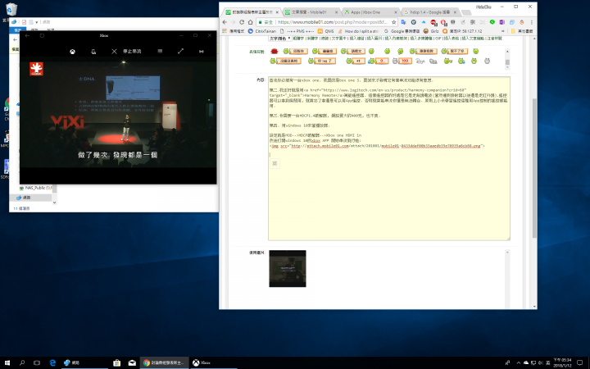Click the taskbar search icon
The image size is (590, 369).
tap(22, 362)
